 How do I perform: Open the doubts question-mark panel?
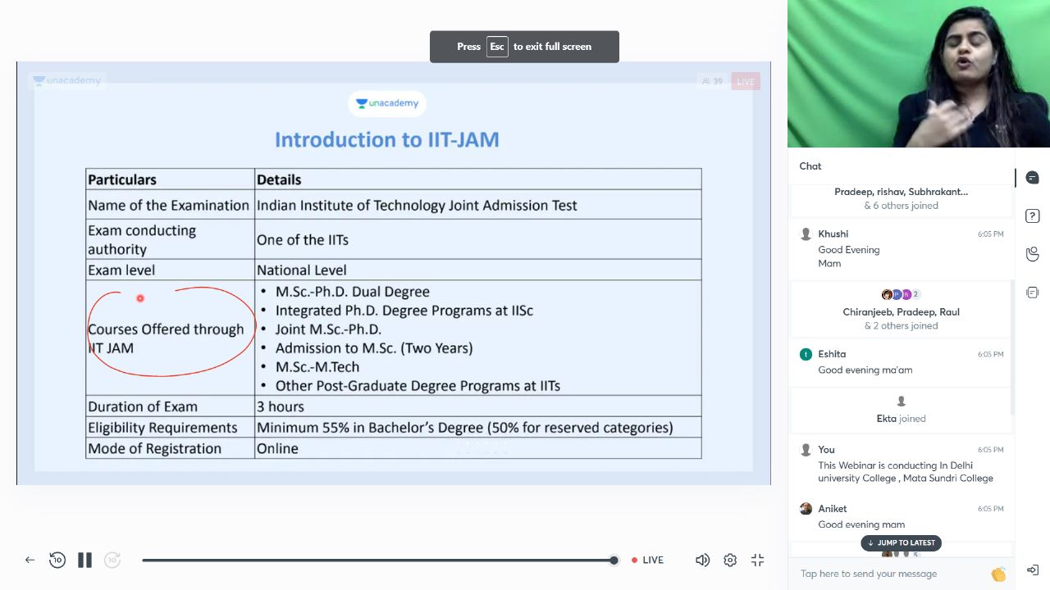[1032, 216]
